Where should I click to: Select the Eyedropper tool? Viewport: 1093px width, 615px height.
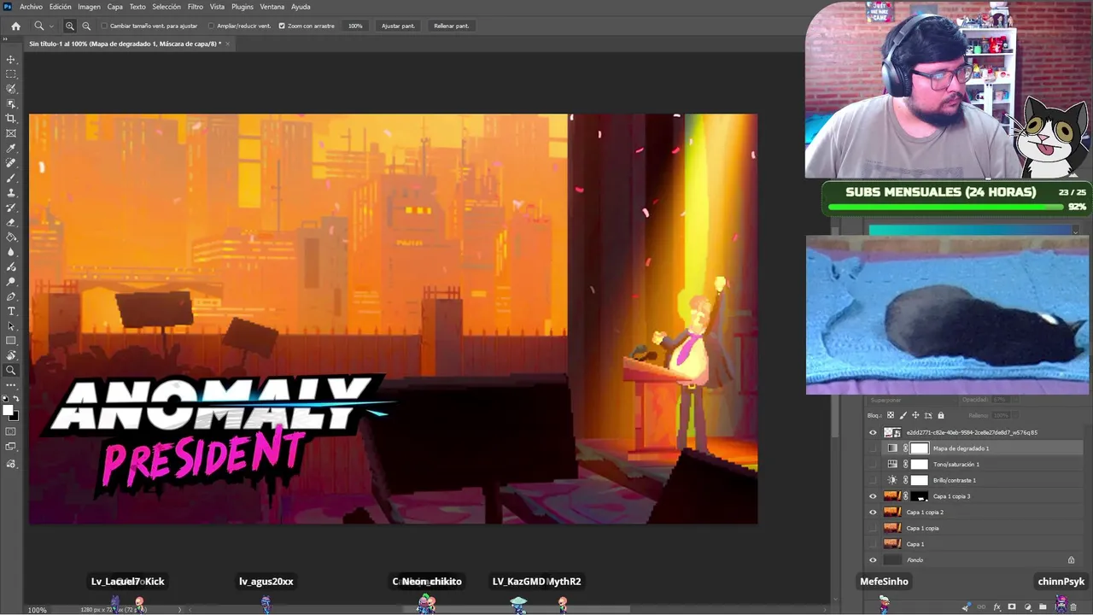point(11,149)
